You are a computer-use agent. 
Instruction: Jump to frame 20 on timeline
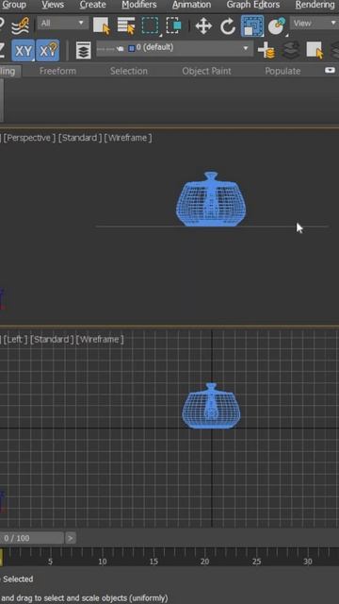pos(204,562)
